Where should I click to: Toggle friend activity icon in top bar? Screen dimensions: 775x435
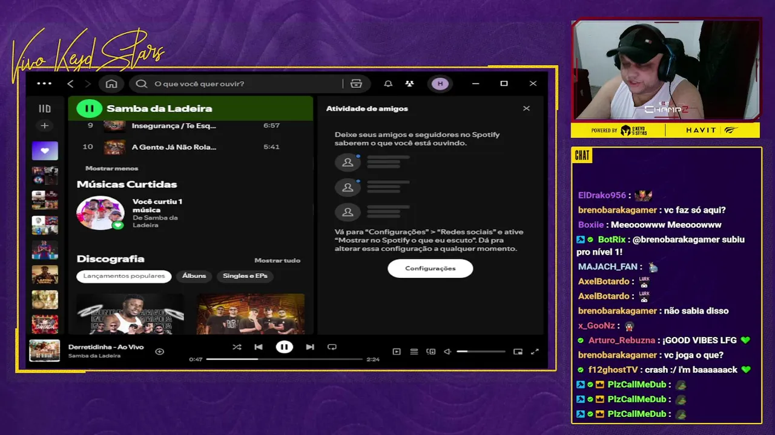click(x=410, y=83)
